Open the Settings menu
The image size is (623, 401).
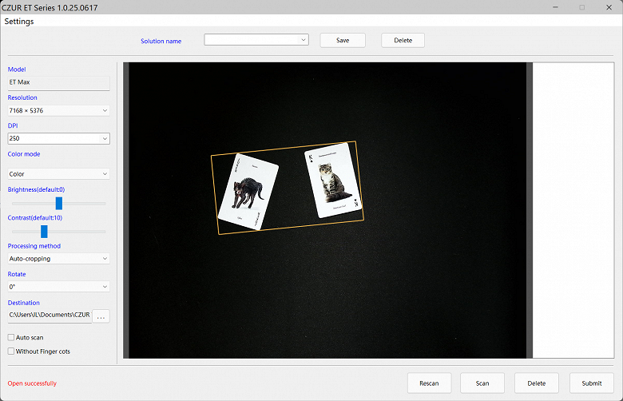point(19,22)
